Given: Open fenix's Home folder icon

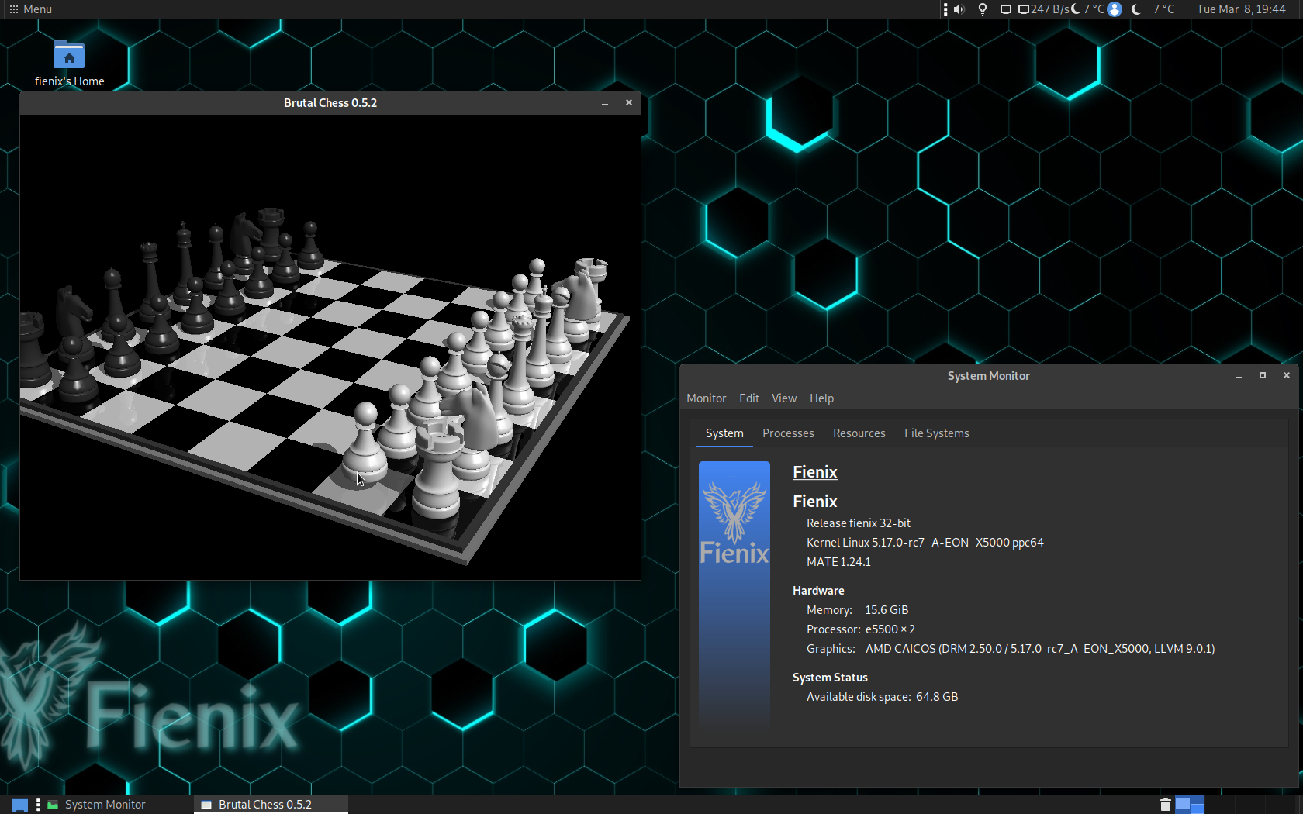Looking at the screenshot, I should click(69, 55).
